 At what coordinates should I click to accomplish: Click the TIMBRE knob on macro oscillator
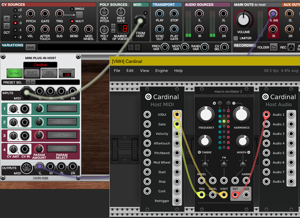pyautogui.click(x=205, y=141)
